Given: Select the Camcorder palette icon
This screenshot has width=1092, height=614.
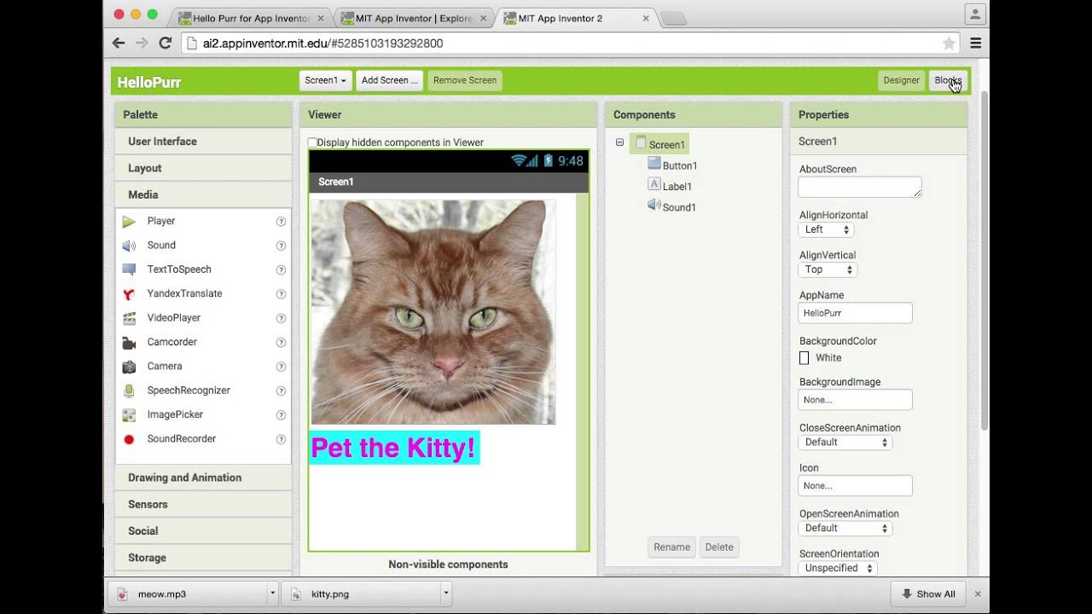Looking at the screenshot, I should [129, 342].
